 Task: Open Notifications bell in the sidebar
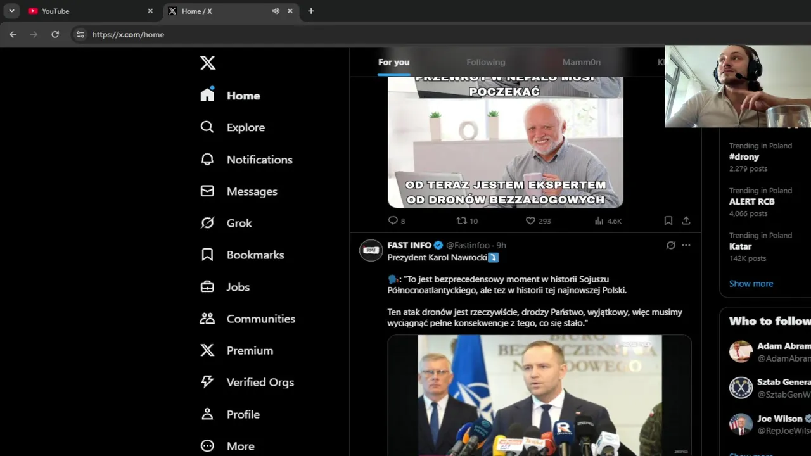tap(207, 160)
